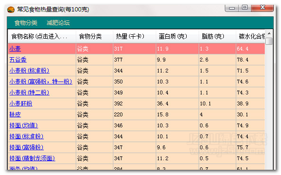Click the vertical scrollbar thumb
281x175 pixels.
(269, 41)
